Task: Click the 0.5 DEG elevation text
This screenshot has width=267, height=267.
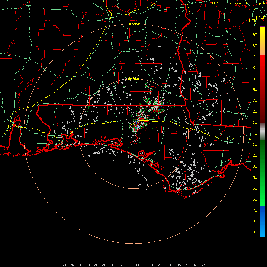Action: point(135,265)
